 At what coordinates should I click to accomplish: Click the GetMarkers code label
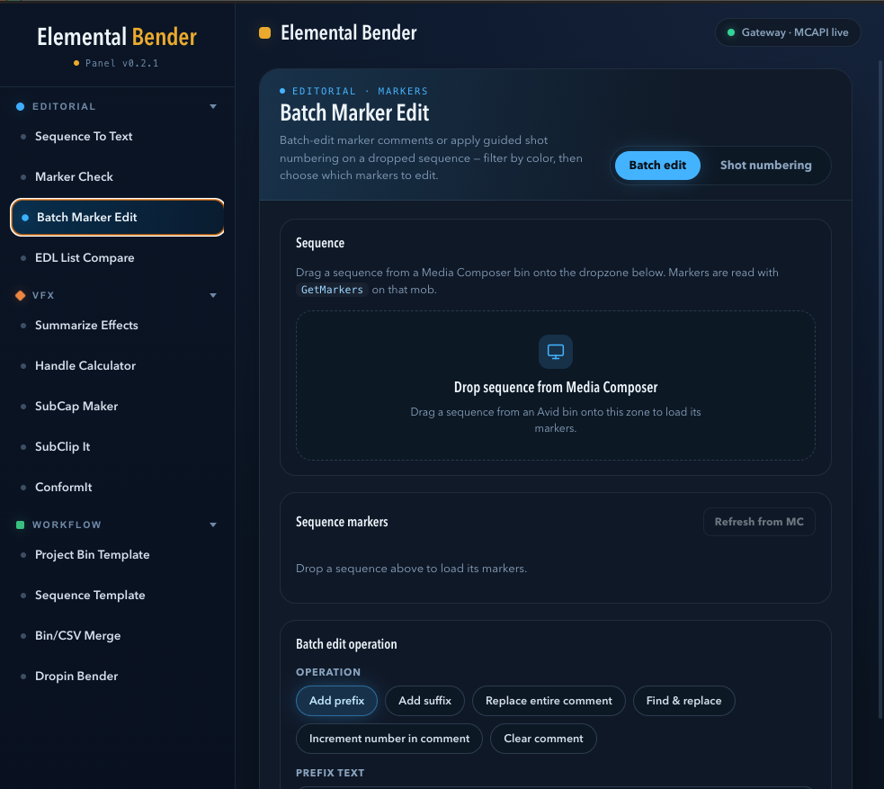(x=332, y=290)
